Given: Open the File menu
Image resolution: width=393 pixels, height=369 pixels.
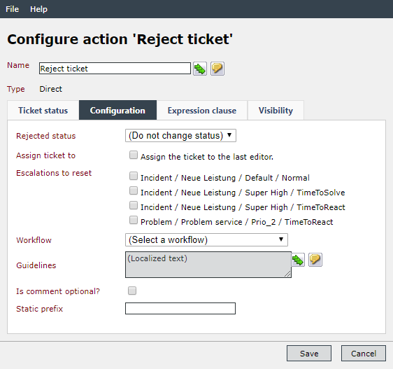Looking at the screenshot, I should 13,9.
